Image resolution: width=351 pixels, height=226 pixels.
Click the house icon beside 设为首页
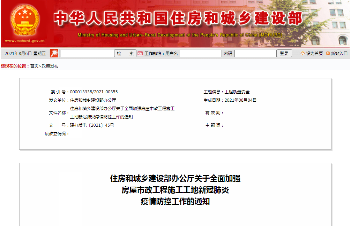pos(303,53)
